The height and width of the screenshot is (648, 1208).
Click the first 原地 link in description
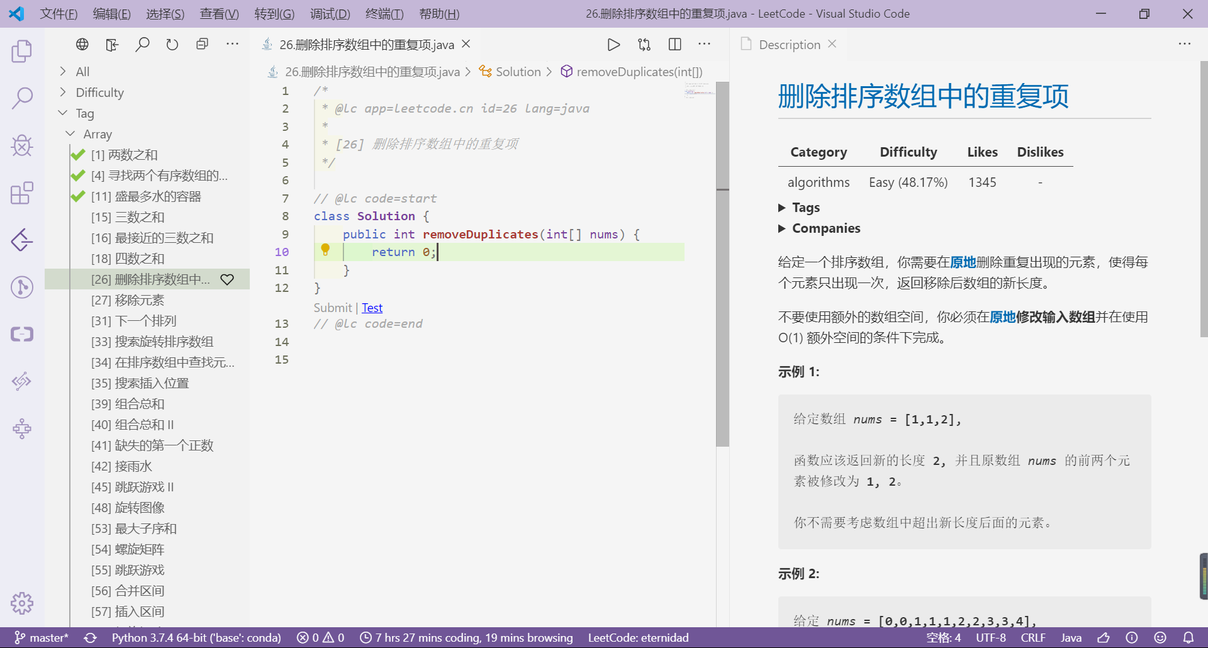coord(963,262)
